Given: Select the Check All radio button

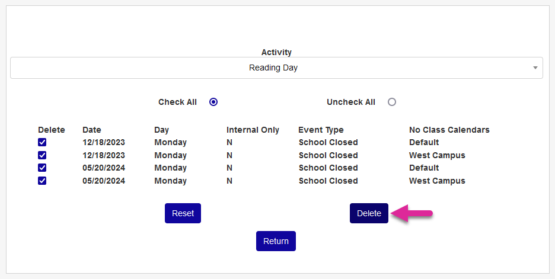Looking at the screenshot, I should pyautogui.click(x=213, y=102).
